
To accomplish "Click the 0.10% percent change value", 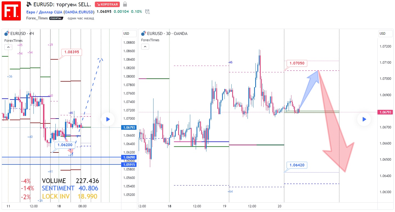I will click(137, 12).
